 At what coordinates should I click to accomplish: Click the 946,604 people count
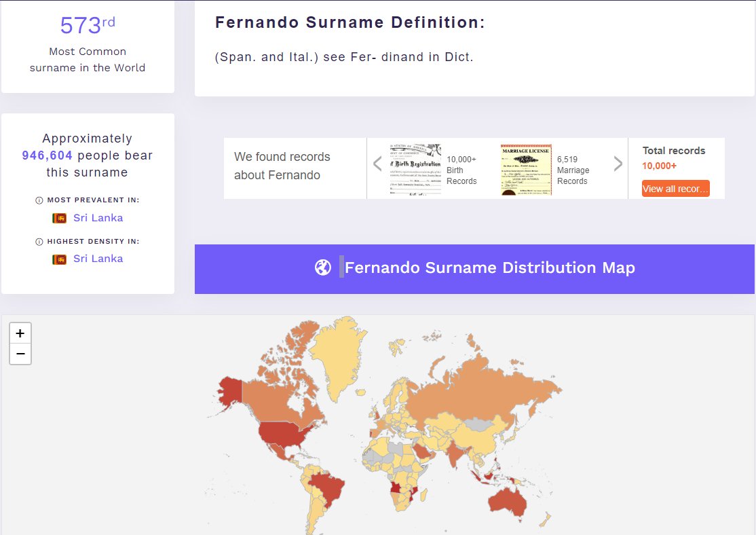[x=48, y=155]
